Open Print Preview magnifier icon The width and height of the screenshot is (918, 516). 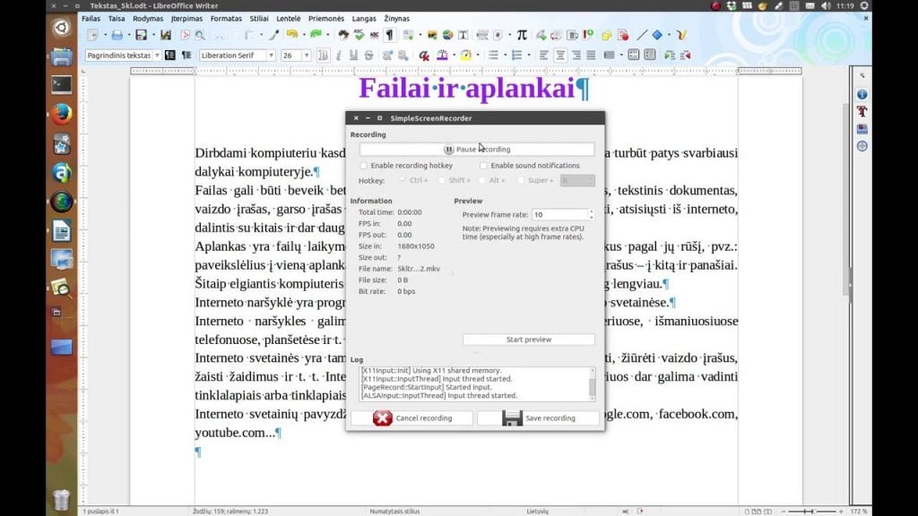(x=200, y=35)
